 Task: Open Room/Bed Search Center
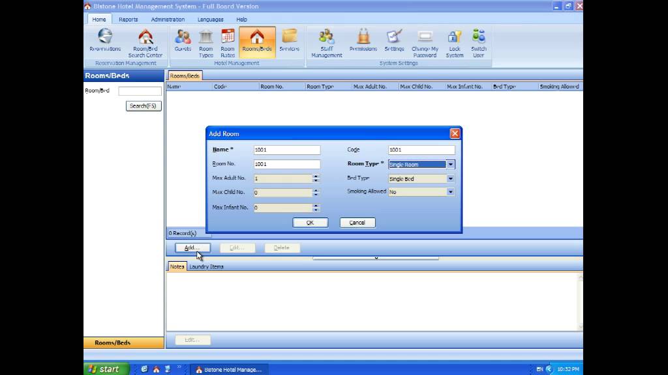click(145, 44)
